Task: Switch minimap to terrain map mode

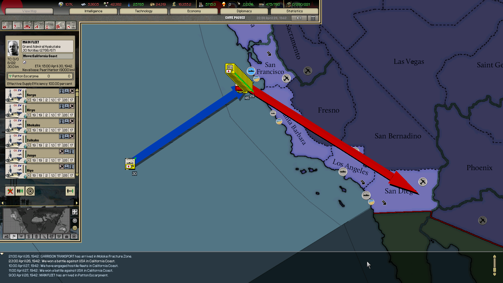Action: coord(6,236)
